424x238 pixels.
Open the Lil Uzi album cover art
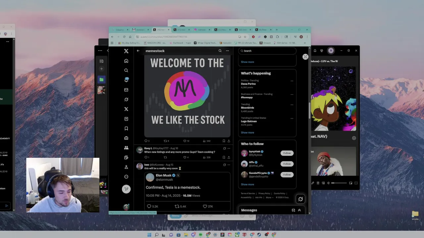click(334, 99)
